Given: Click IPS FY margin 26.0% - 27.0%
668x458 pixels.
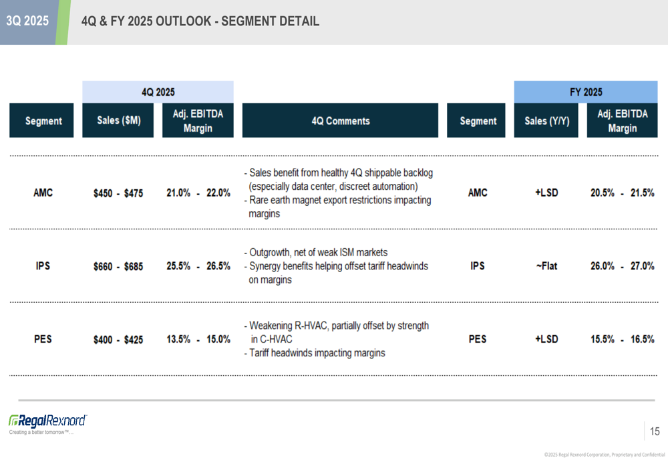Looking at the screenshot, I should [622, 266].
